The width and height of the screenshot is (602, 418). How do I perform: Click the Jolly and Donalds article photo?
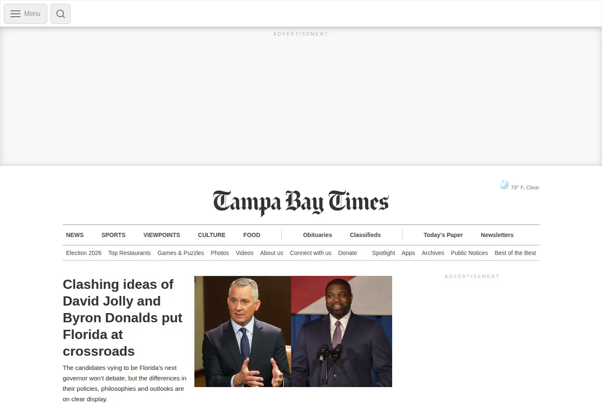click(x=293, y=331)
